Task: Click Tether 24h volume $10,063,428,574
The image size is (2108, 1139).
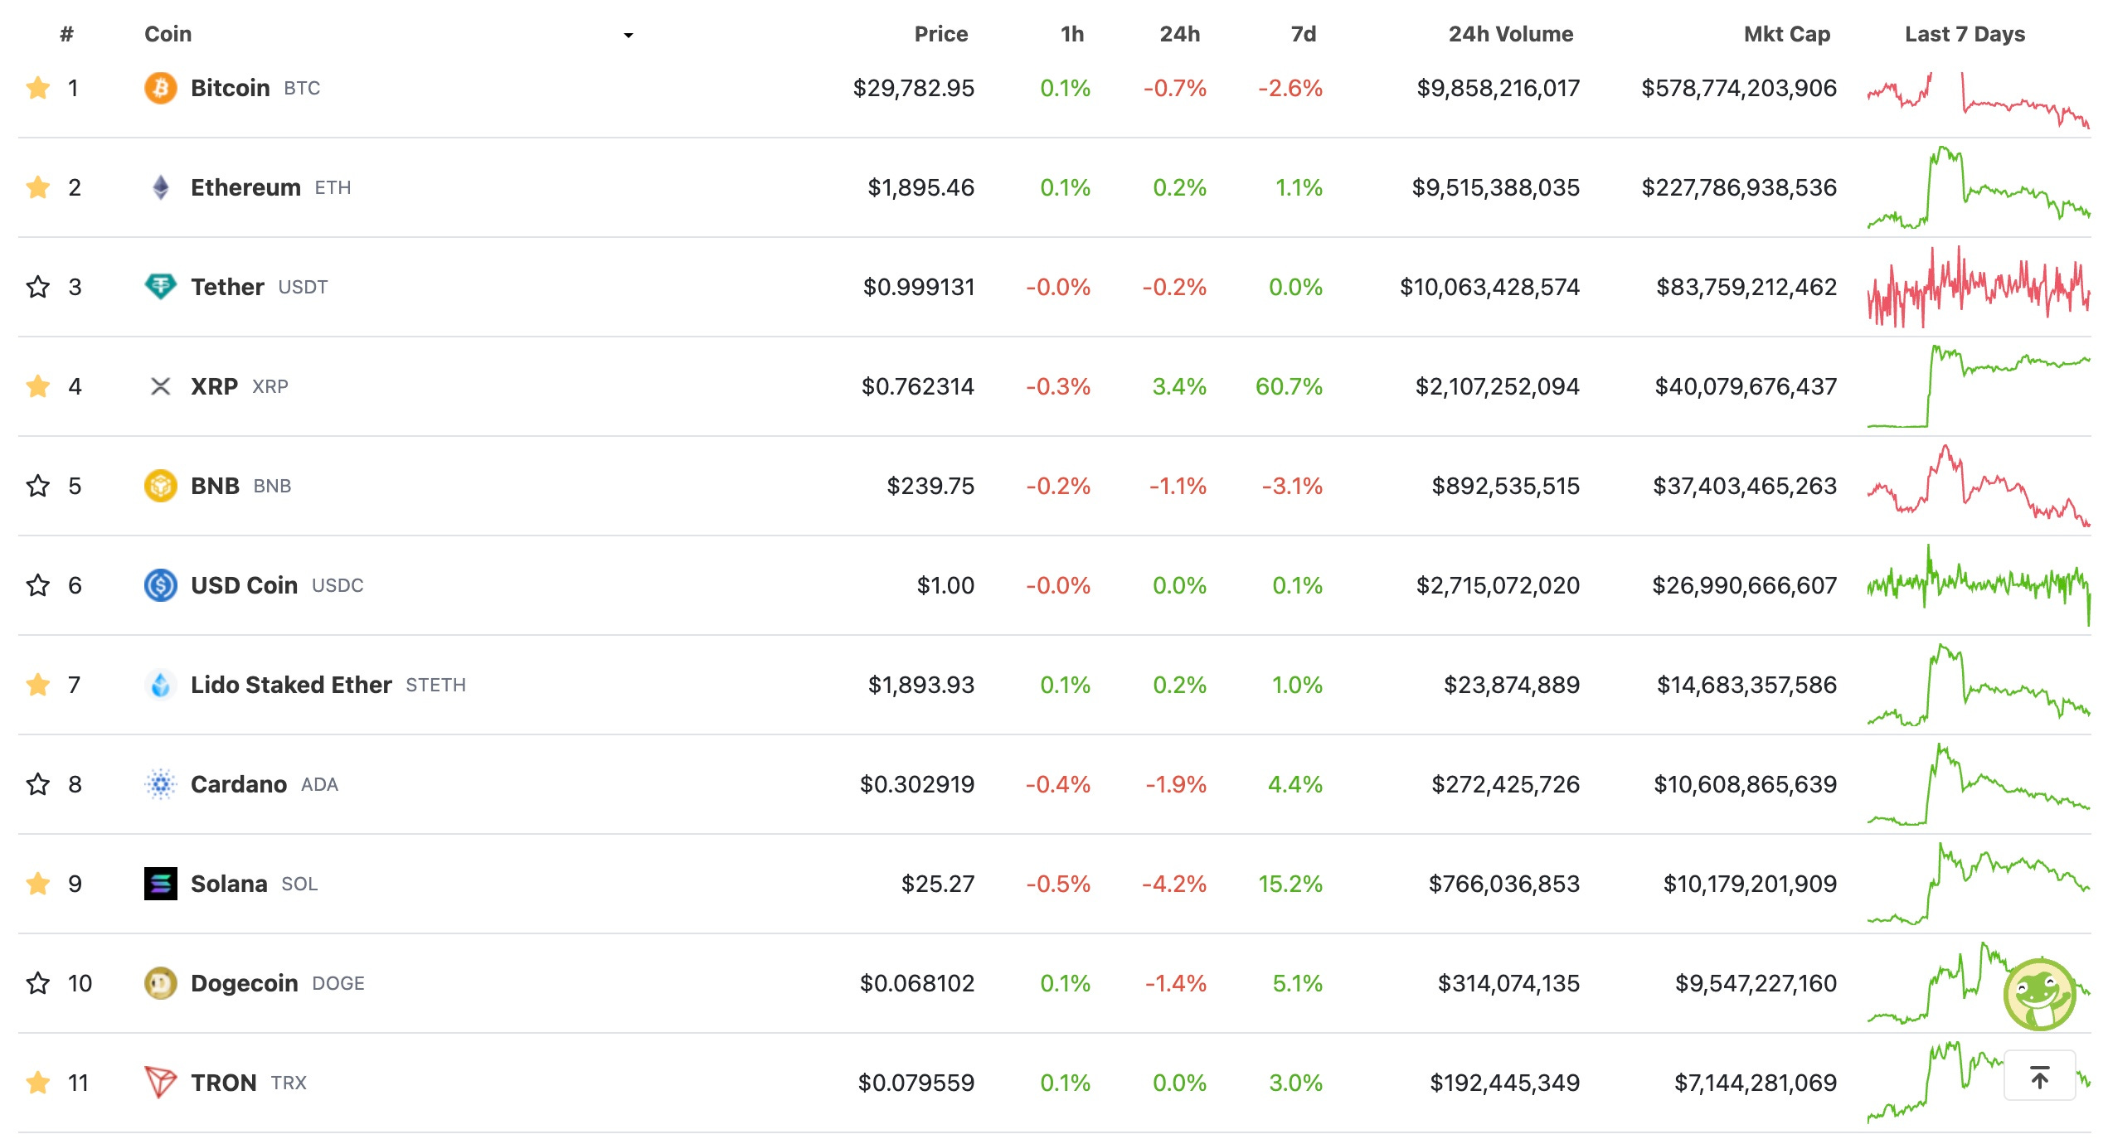Action: pyautogui.click(x=1489, y=287)
